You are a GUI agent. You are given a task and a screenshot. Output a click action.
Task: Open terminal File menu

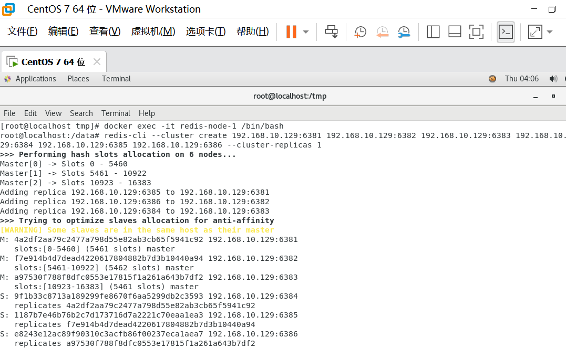click(9, 113)
